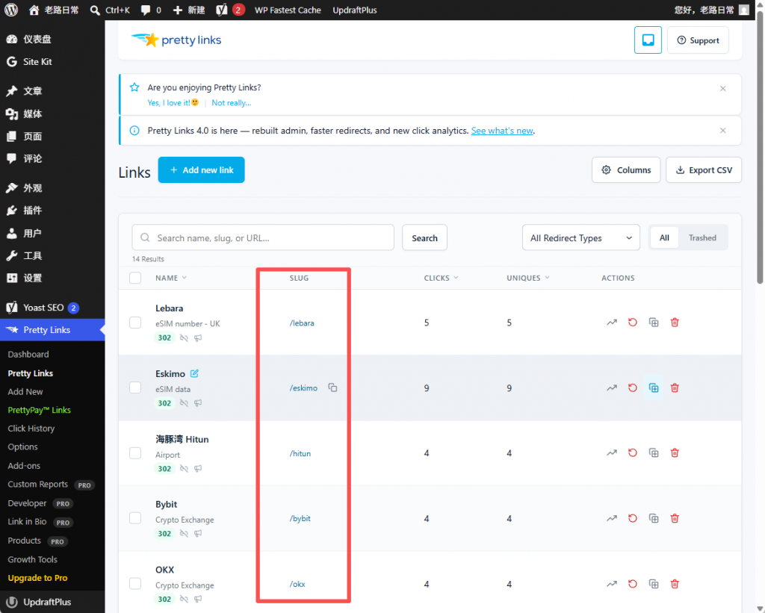Open the Ctrl+K search in admin bar
765x613 pixels.
(x=110, y=10)
